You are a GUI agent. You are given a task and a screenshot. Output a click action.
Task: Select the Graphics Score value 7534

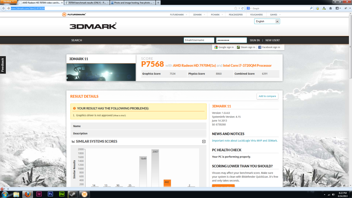(173, 74)
